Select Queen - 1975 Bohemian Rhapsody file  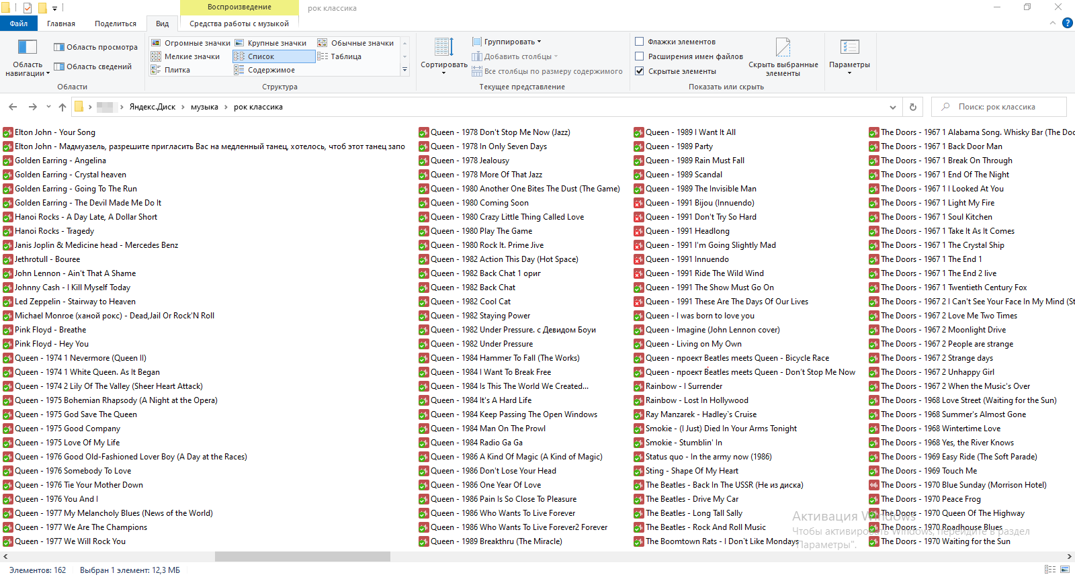point(110,400)
